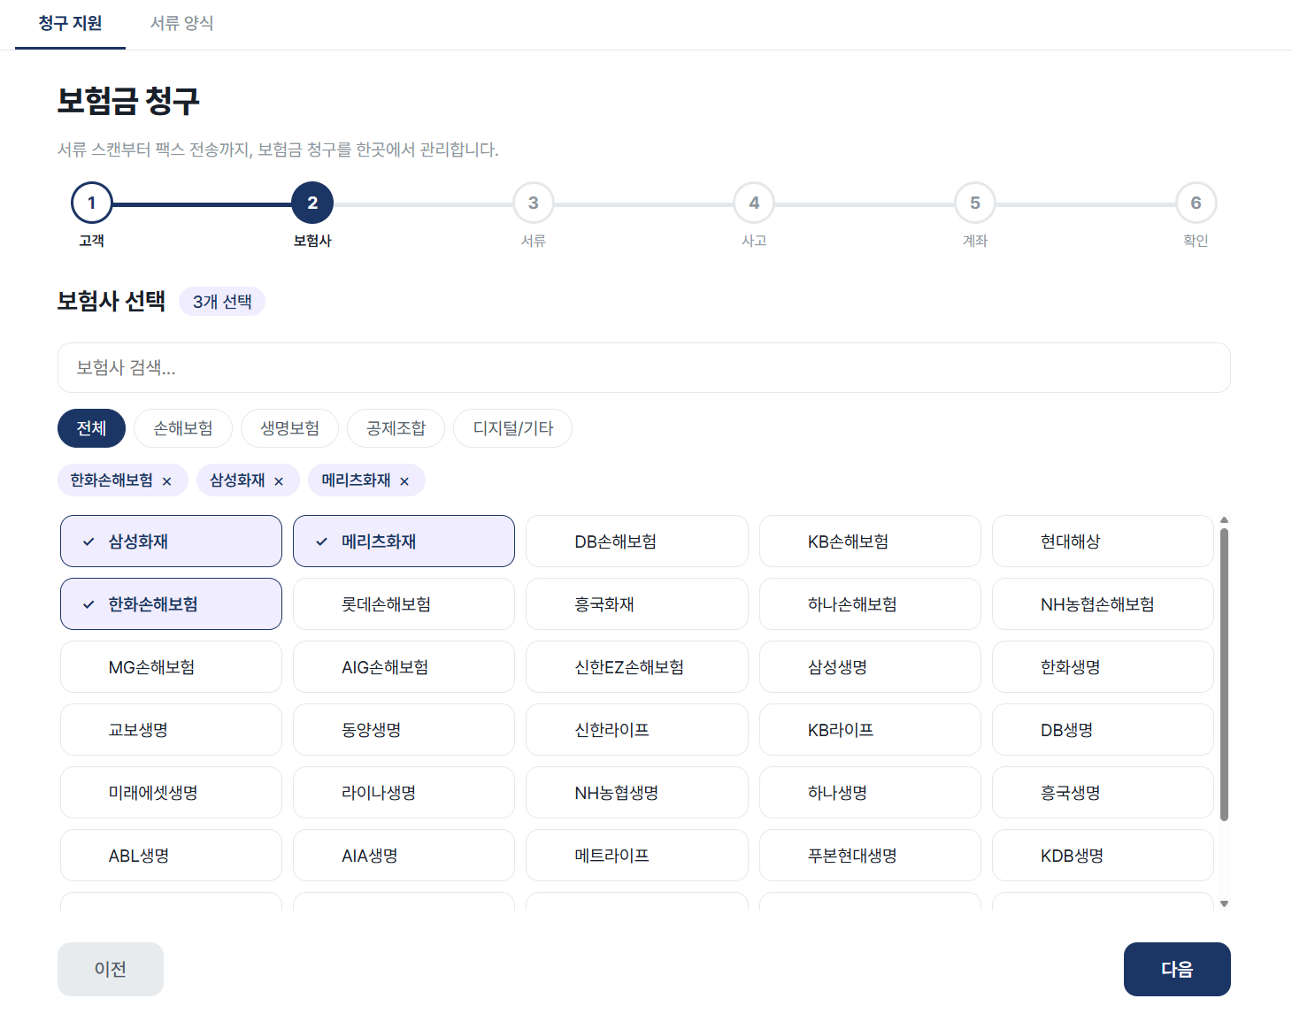Click the 이전 button
The width and height of the screenshot is (1292, 1014).
(x=111, y=969)
